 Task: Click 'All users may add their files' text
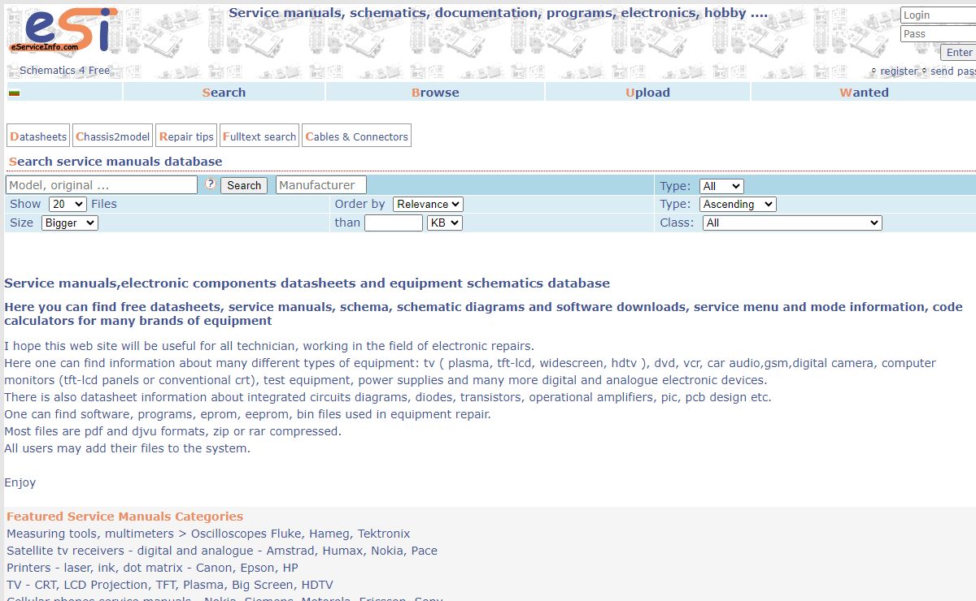tap(128, 448)
